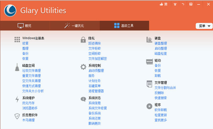Open 查找更多 find more link
Viewport: 213px width, 129px height.
click(161, 120)
